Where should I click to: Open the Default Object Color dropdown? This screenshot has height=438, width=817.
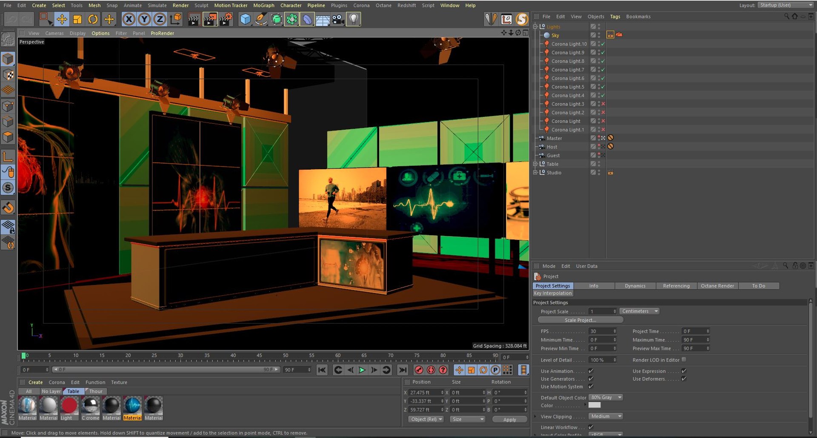(x=606, y=397)
